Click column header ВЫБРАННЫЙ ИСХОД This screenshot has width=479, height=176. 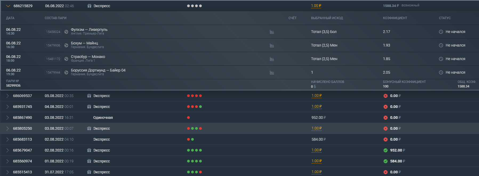pos(327,18)
